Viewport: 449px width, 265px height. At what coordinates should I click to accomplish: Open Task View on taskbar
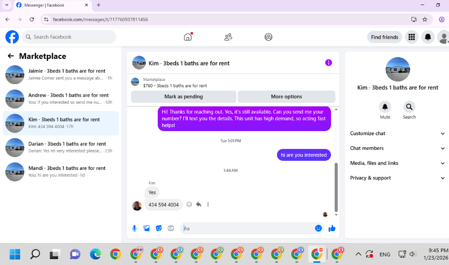(x=55, y=254)
